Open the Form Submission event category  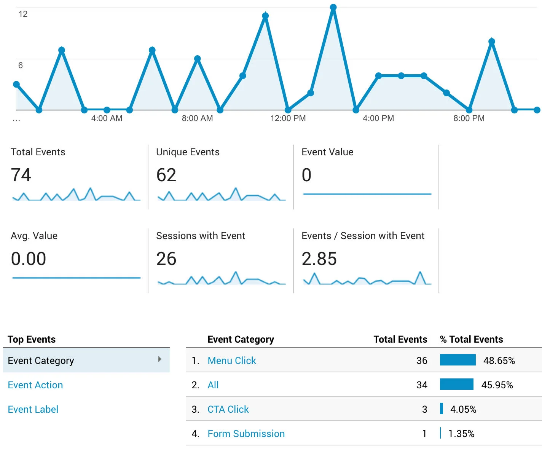click(246, 434)
